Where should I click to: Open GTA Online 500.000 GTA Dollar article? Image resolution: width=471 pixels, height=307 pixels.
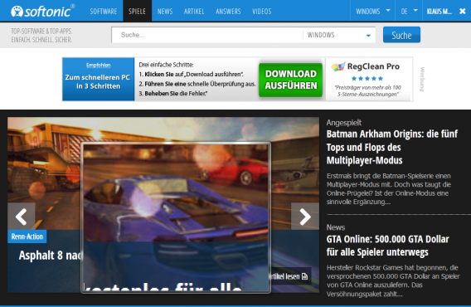click(x=387, y=246)
